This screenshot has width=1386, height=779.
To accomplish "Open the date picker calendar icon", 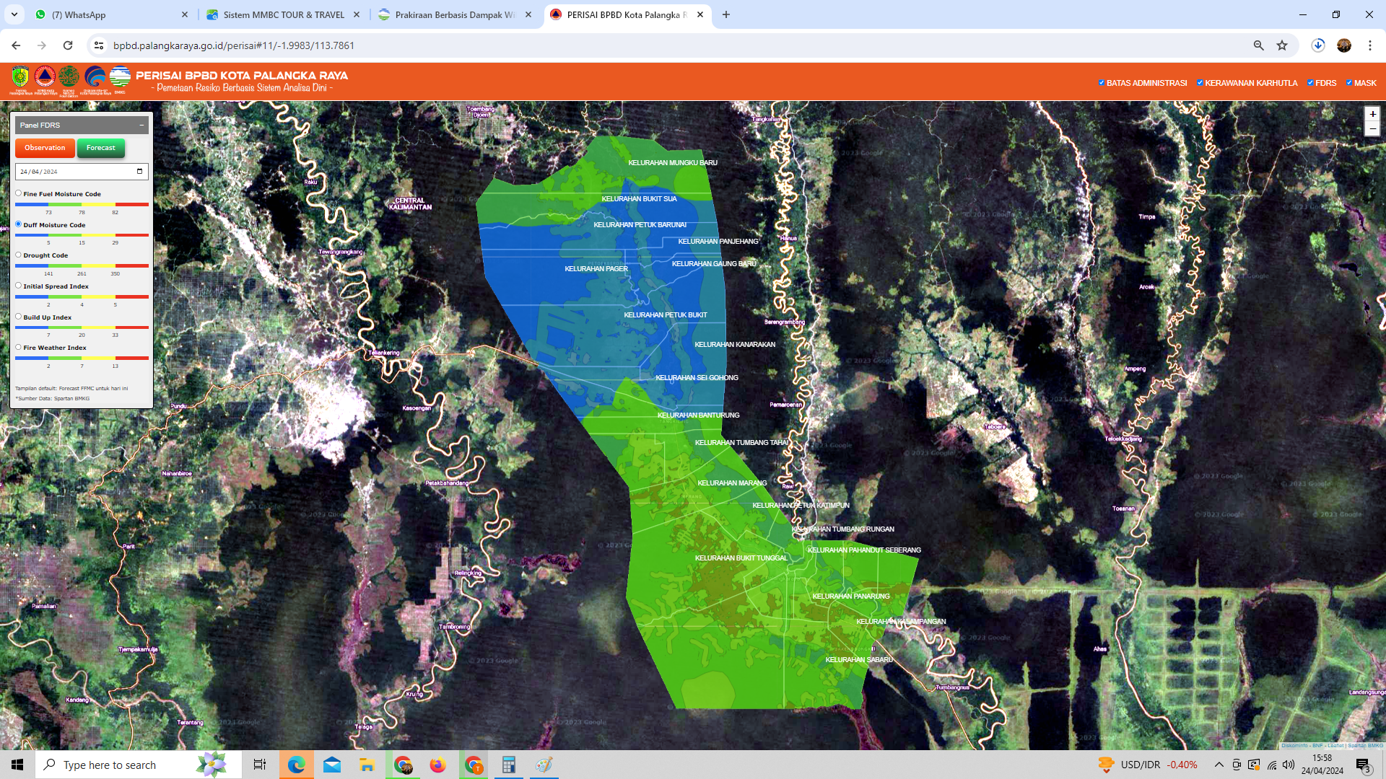I will (139, 172).
